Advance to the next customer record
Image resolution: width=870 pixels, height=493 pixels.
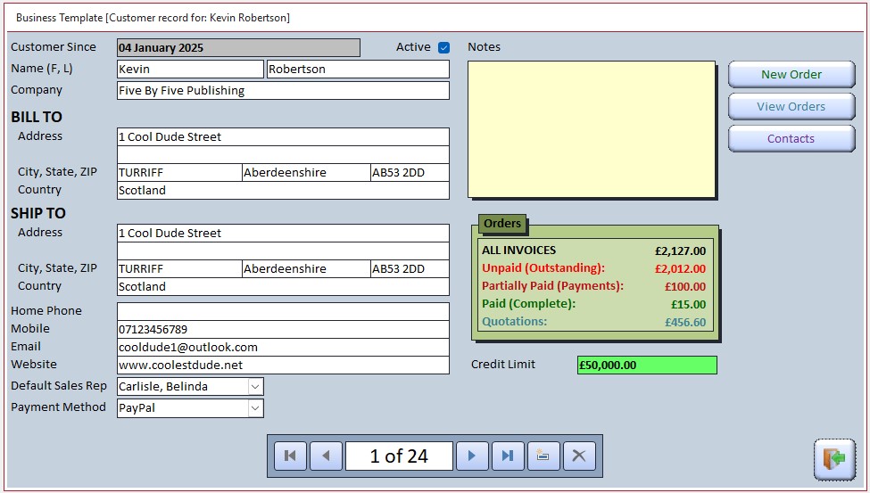(x=472, y=456)
